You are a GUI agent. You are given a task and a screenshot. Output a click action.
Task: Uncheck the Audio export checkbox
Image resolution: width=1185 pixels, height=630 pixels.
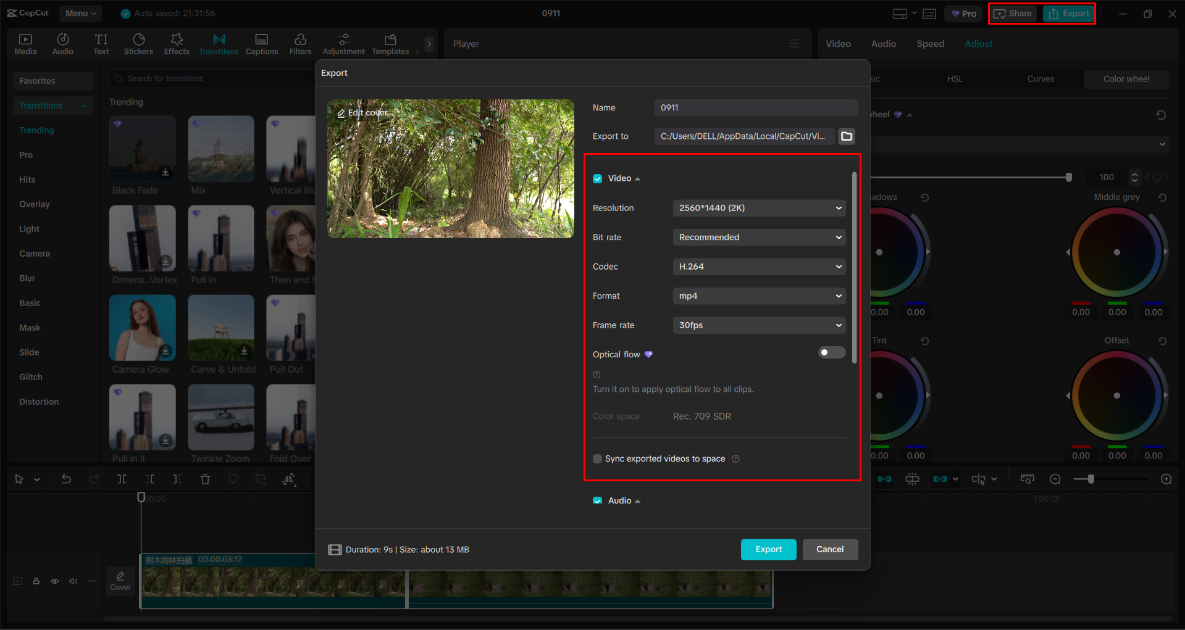pyautogui.click(x=597, y=500)
